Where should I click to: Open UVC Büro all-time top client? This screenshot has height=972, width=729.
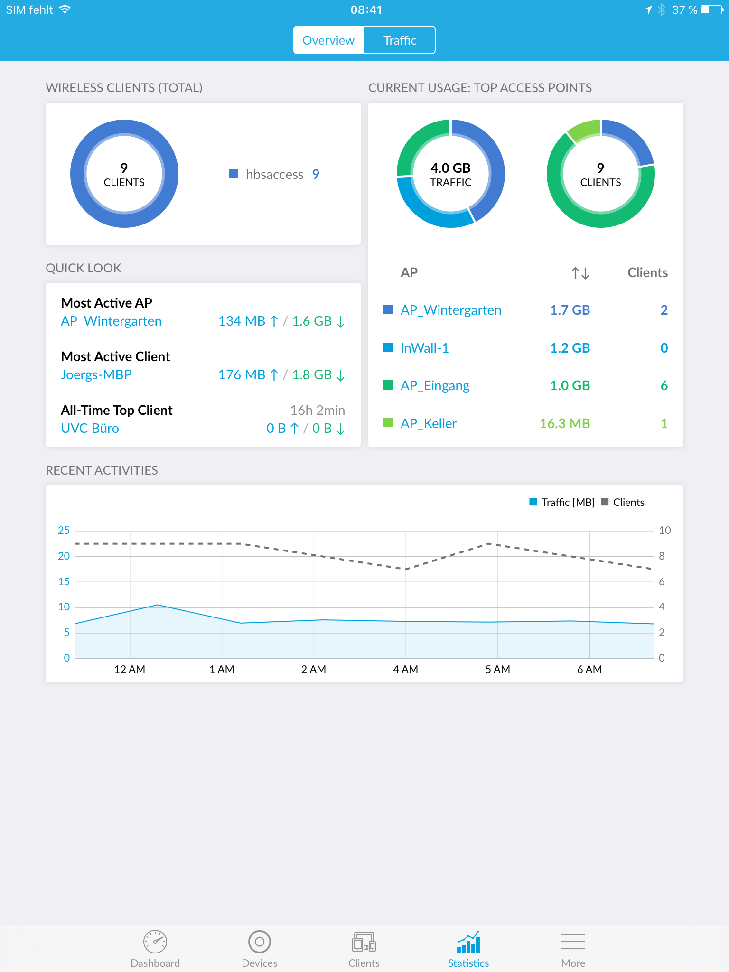point(90,429)
